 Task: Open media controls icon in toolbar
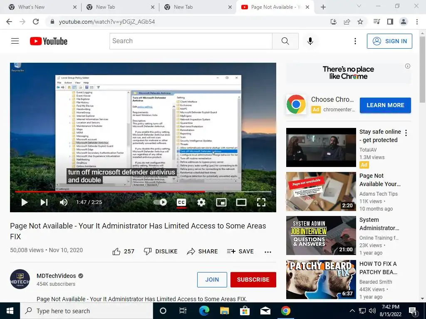[x=376, y=22]
